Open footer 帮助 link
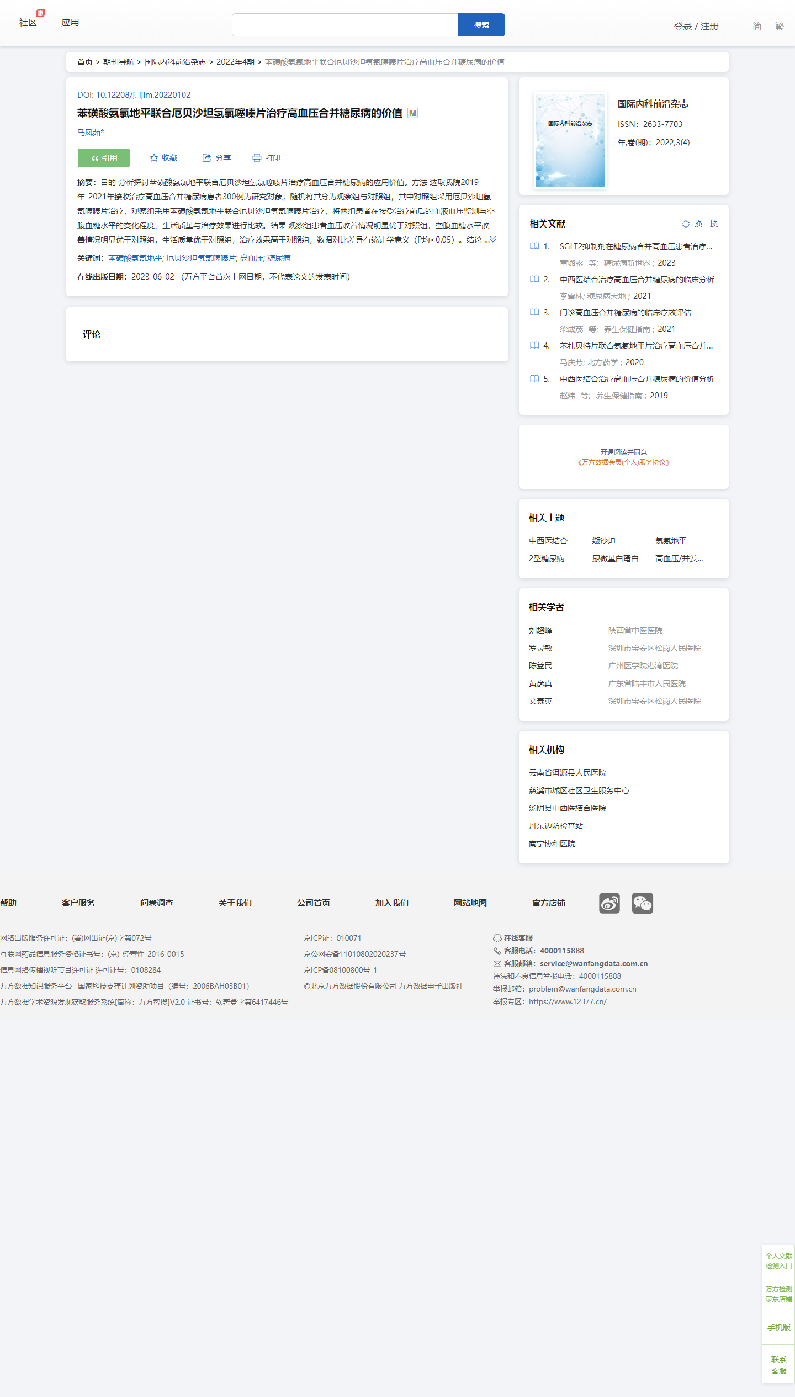Screen dimensions: 795x1397 pos(8,903)
